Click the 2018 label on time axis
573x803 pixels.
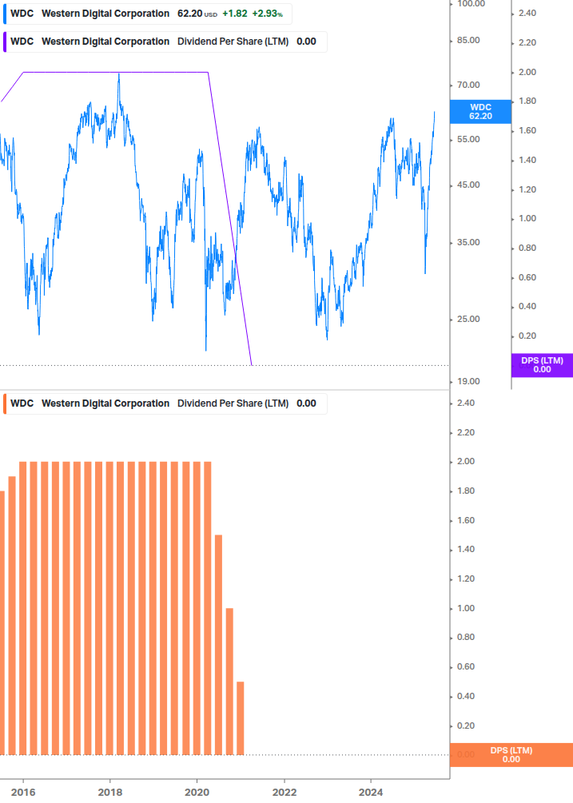[110, 793]
